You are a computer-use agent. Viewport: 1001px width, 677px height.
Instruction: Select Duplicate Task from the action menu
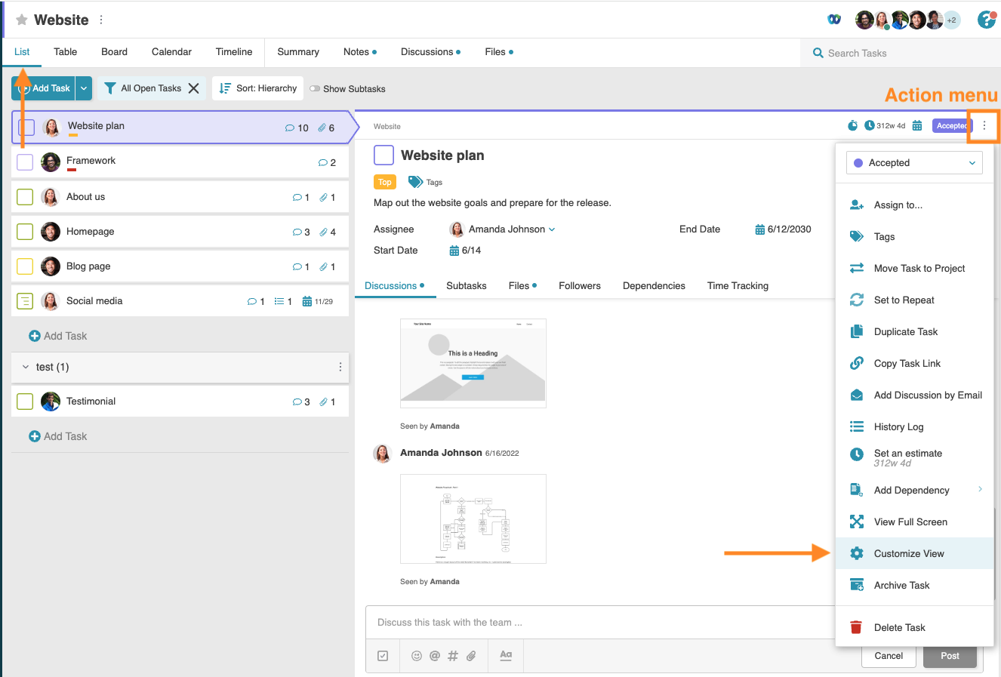point(904,331)
